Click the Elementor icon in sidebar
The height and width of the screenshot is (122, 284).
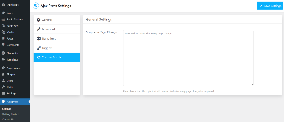click(x=3, y=53)
